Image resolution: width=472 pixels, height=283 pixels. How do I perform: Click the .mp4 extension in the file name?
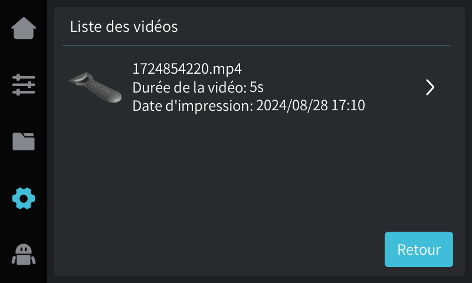226,70
